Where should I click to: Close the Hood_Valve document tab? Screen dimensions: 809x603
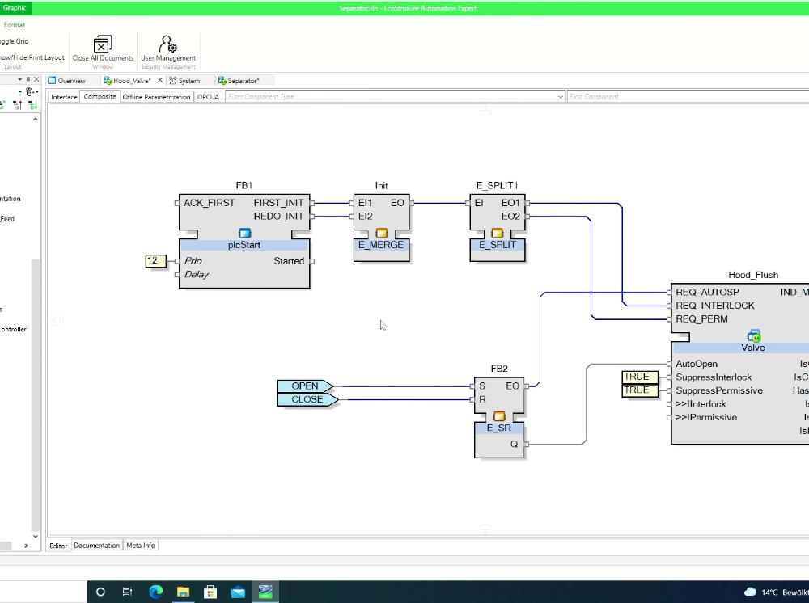point(160,80)
